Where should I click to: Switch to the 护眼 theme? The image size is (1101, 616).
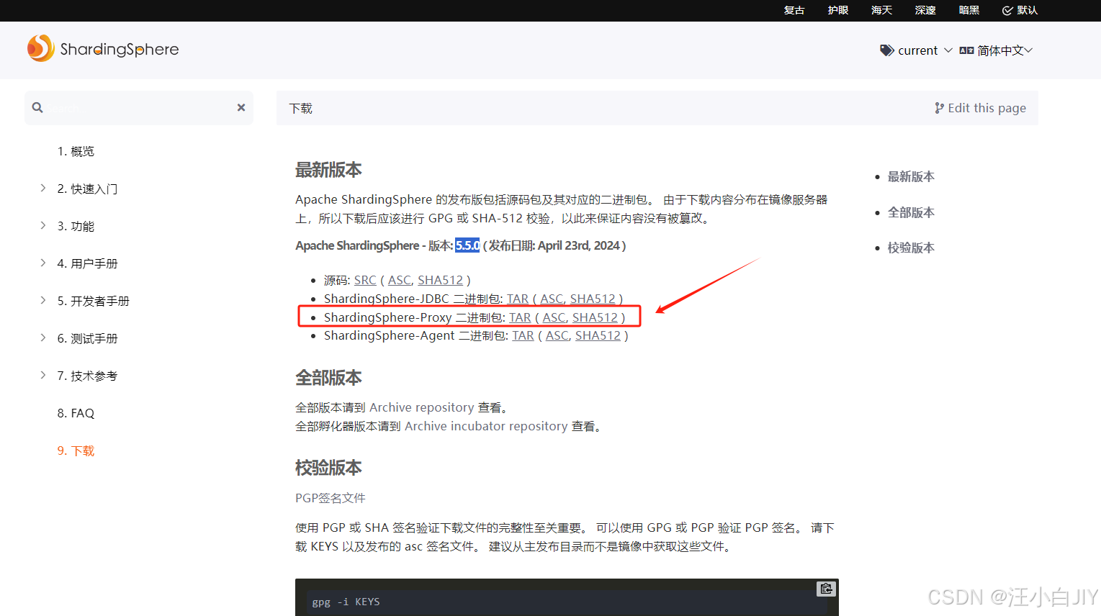838,10
